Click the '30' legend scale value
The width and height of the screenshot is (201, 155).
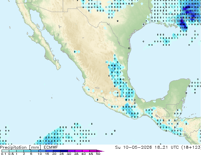[x=69, y=154]
